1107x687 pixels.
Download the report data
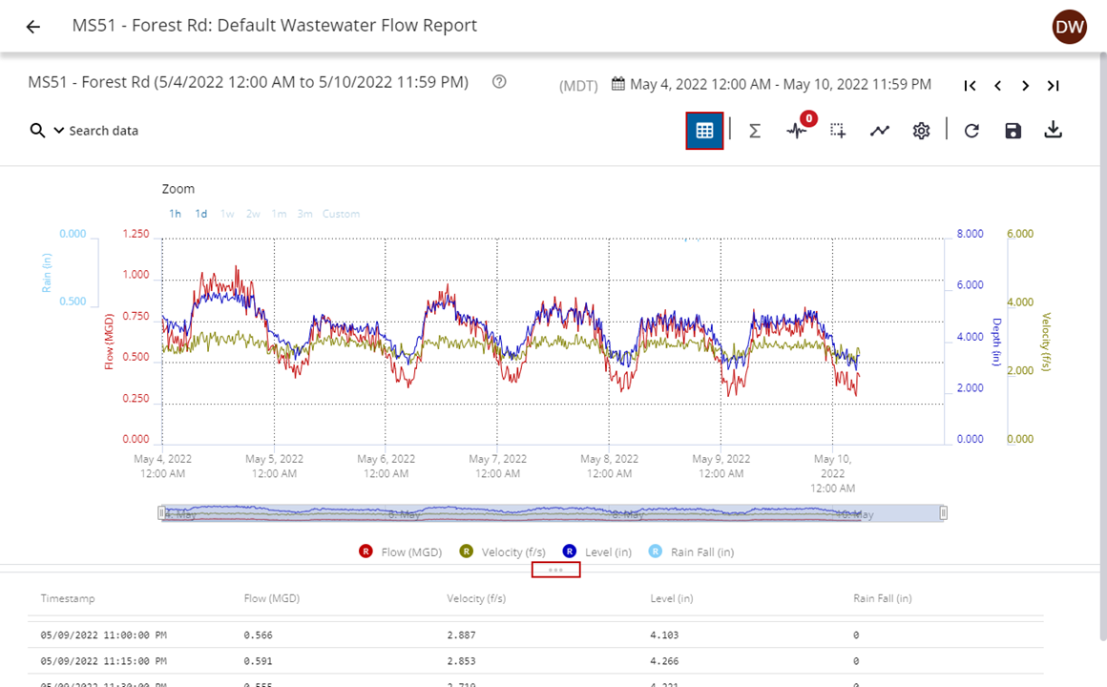tap(1053, 131)
